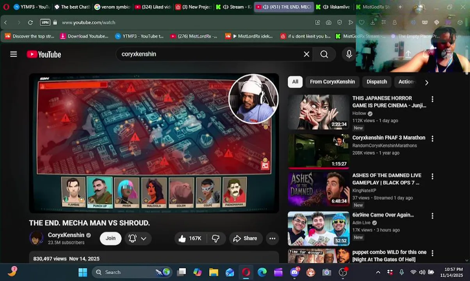The image size is (470, 281).
Task: Click the Join membership button
Action: click(x=110, y=238)
